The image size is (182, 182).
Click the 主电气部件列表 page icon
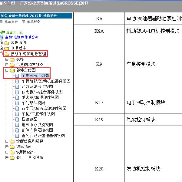[17, 76]
